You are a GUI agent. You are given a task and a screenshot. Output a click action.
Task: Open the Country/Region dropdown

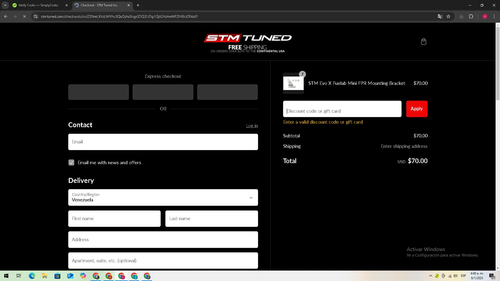163,197
